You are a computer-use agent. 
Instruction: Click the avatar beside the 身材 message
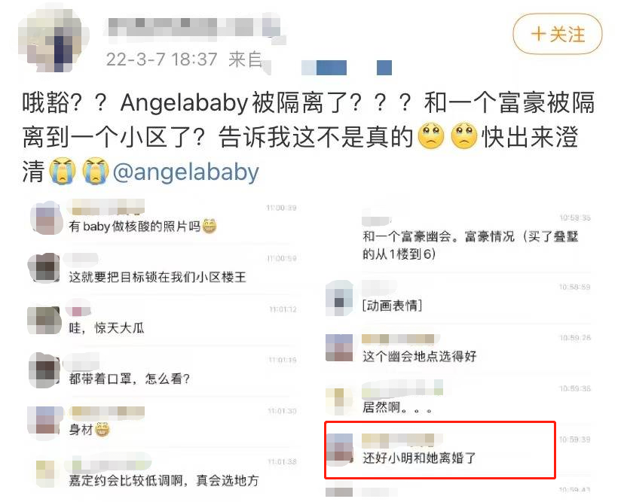click(x=45, y=420)
